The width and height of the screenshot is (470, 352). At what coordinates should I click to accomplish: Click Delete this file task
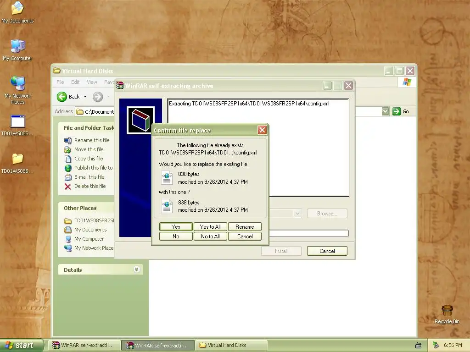(x=90, y=186)
